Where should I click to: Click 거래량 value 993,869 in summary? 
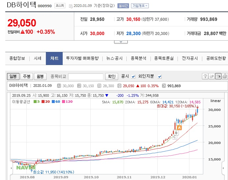click(x=209, y=19)
